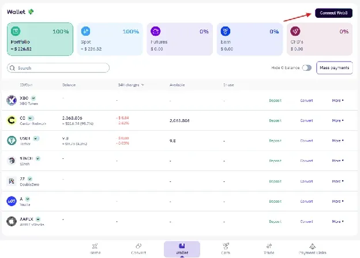Click Convert for DoubleZero

306,181
